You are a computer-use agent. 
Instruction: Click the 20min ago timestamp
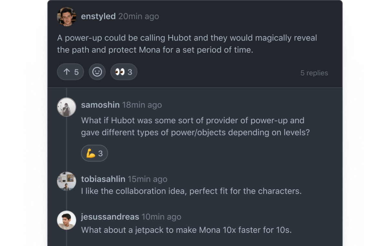tap(139, 16)
